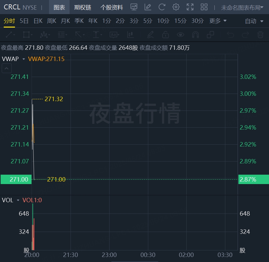Screen dimensions: 269x262
Task: Switch to 月K period
Action: click(x=65, y=21)
